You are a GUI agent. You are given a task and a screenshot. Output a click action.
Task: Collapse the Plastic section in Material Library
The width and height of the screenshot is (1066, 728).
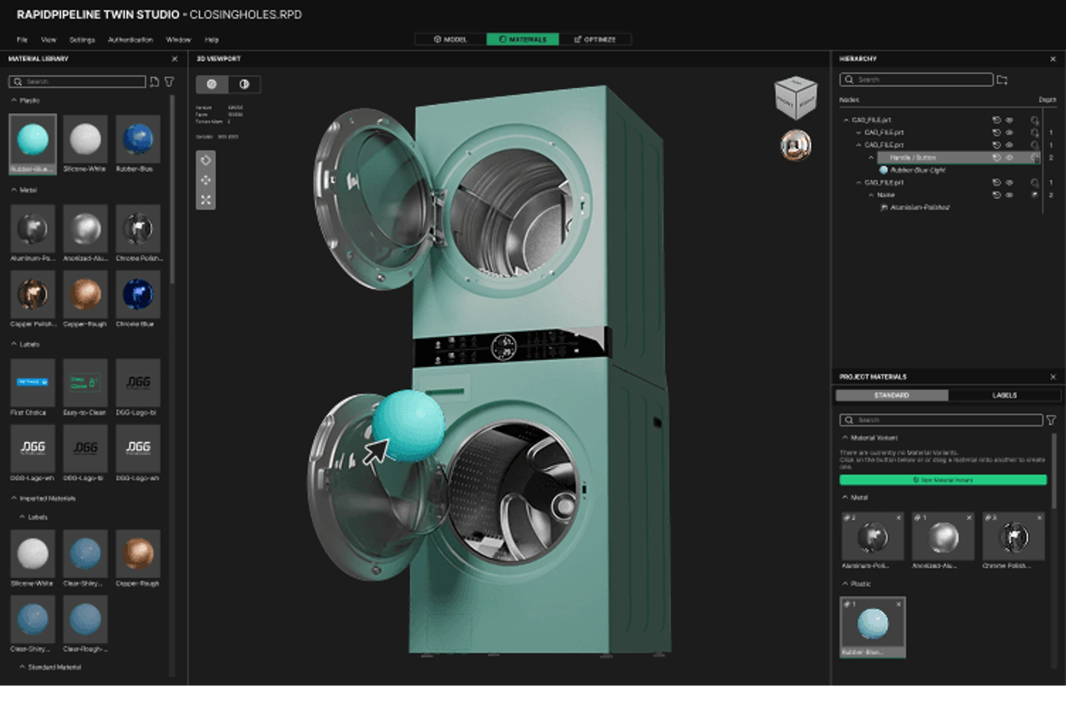click(14, 100)
